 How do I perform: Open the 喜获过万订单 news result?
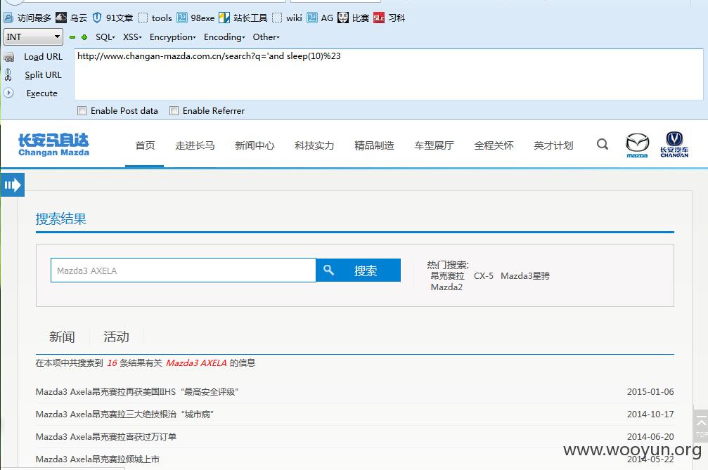coord(106,436)
